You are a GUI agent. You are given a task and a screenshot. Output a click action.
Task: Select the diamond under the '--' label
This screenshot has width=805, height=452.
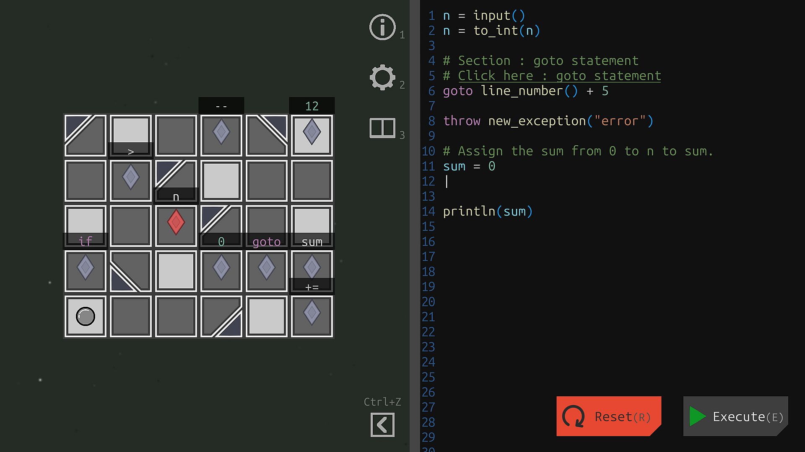221,132
